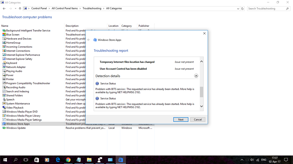The image size is (293, 164).
Task: Click Program Compatibility Troubleshooter icon
Action: coord(4,83)
